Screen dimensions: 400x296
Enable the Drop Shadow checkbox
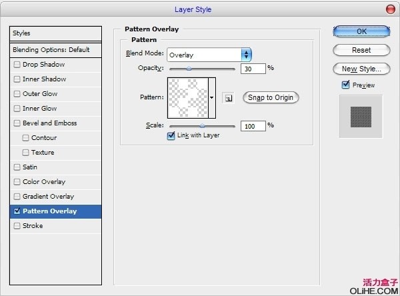point(17,65)
